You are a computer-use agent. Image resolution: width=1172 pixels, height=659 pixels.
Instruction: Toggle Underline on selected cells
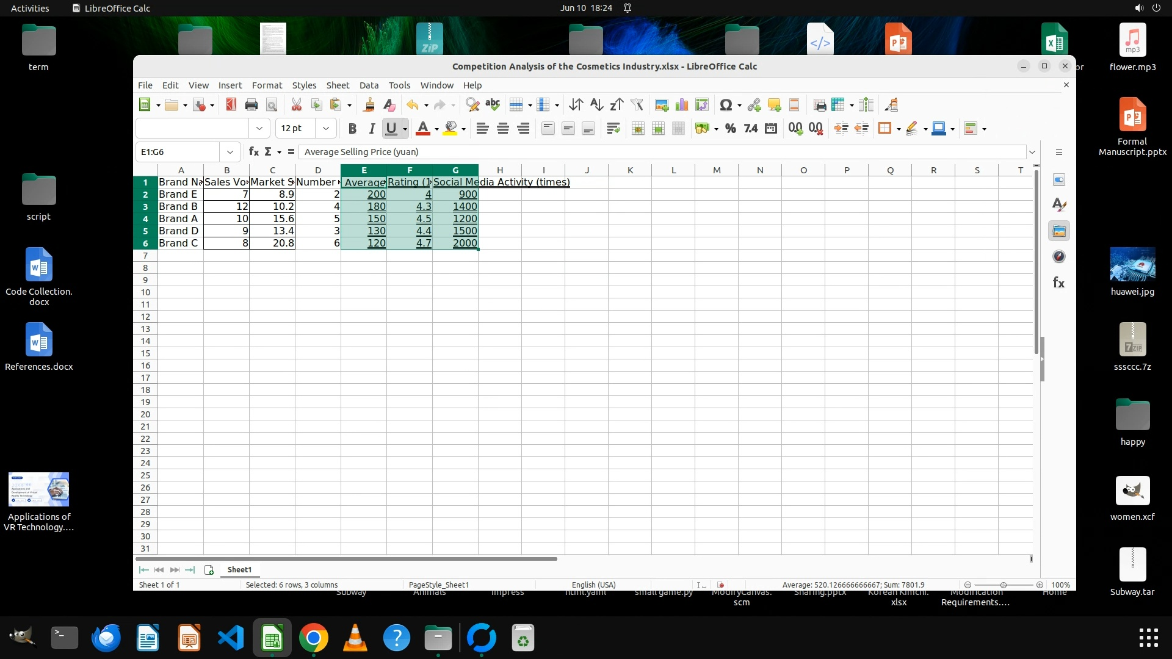391,128
